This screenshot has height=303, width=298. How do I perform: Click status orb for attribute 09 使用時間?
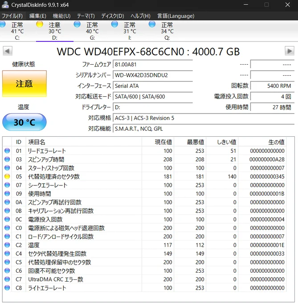click(x=7, y=193)
